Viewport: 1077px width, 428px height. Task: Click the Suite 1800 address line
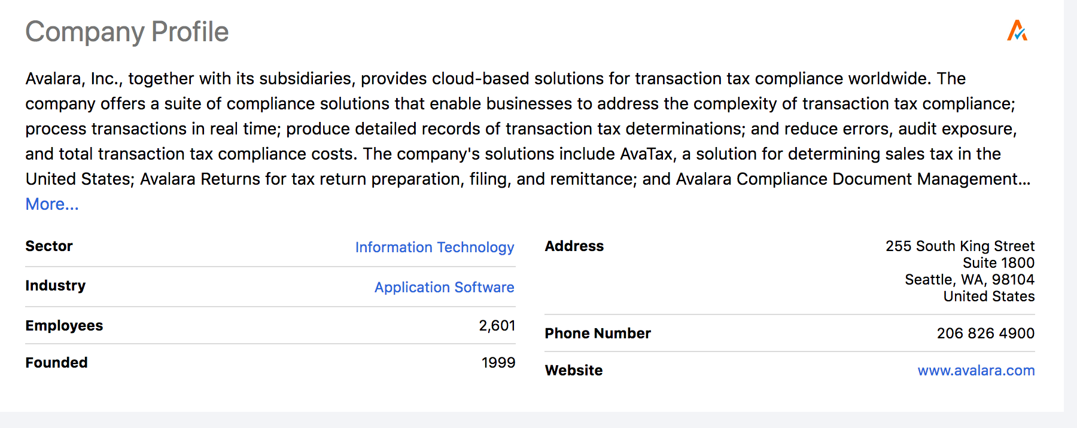[x=998, y=263]
